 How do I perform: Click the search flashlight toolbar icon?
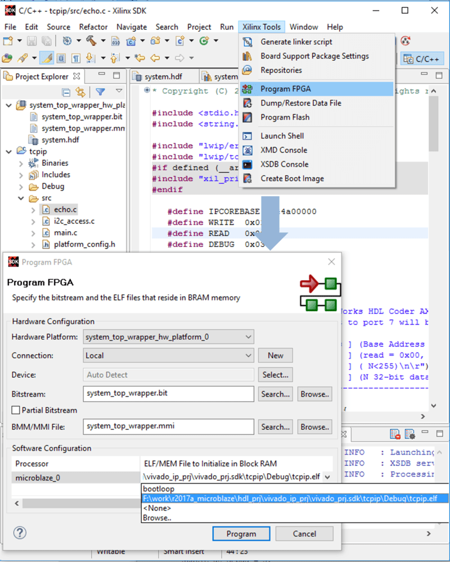tap(22, 58)
